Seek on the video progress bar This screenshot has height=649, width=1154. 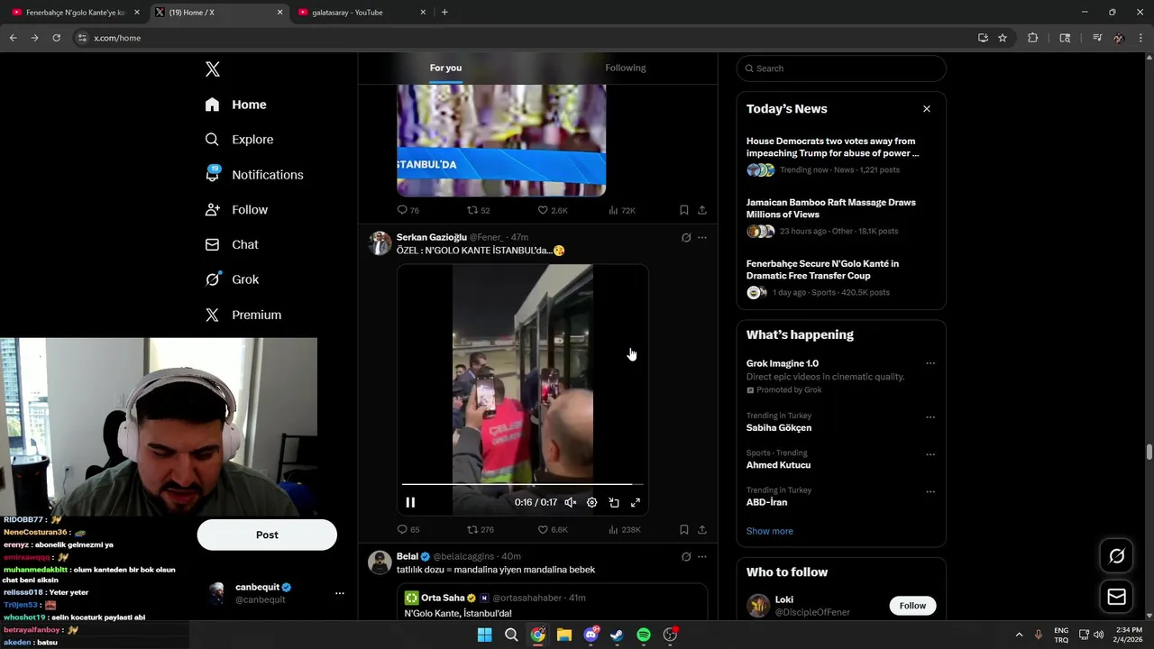(523, 485)
